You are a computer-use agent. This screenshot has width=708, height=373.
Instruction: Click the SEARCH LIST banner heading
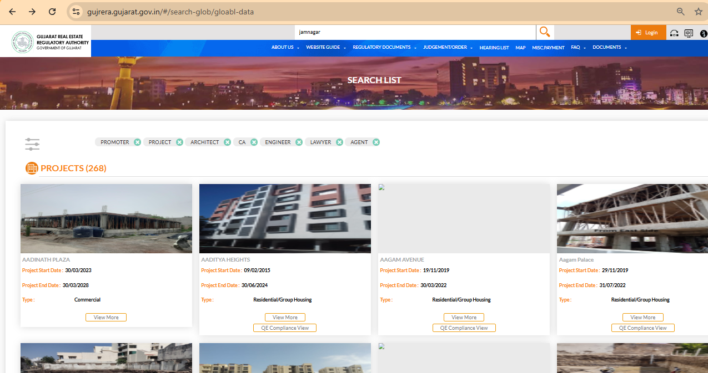click(x=374, y=80)
